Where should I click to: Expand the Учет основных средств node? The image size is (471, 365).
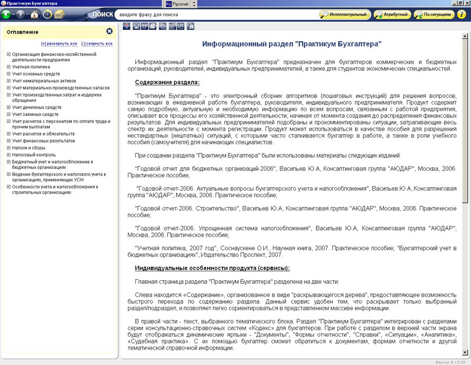(x=9, y=74)
